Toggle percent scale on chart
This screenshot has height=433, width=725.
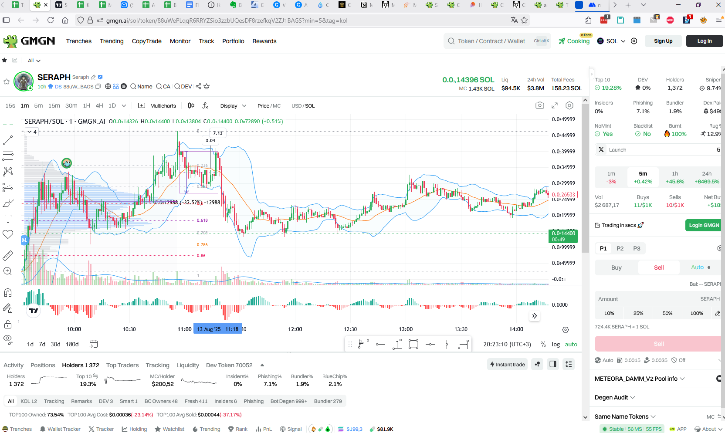[543, 344]
